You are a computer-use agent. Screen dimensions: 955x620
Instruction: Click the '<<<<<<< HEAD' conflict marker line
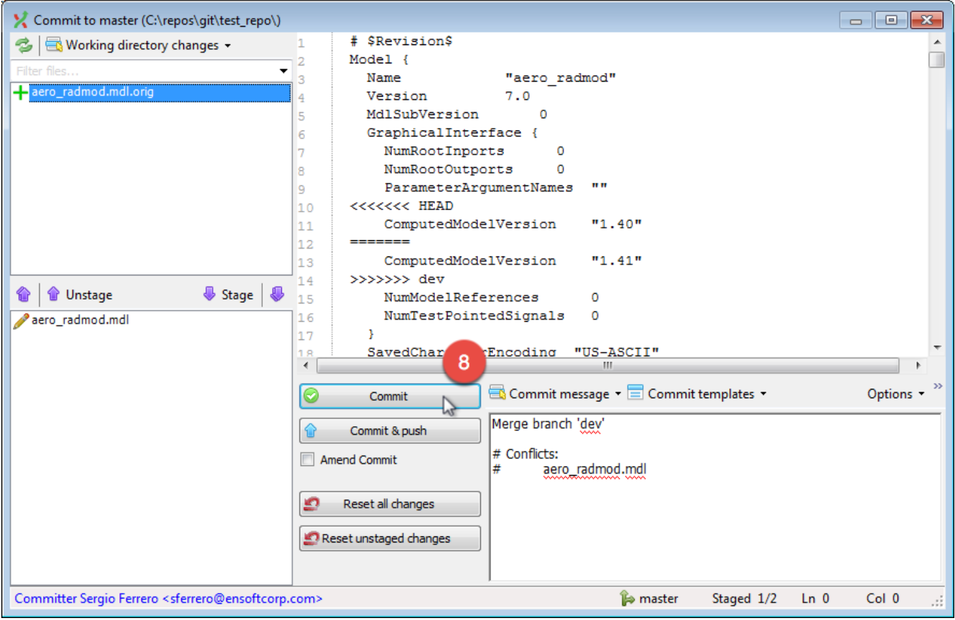pyautogui.click(x=401, y=206)
